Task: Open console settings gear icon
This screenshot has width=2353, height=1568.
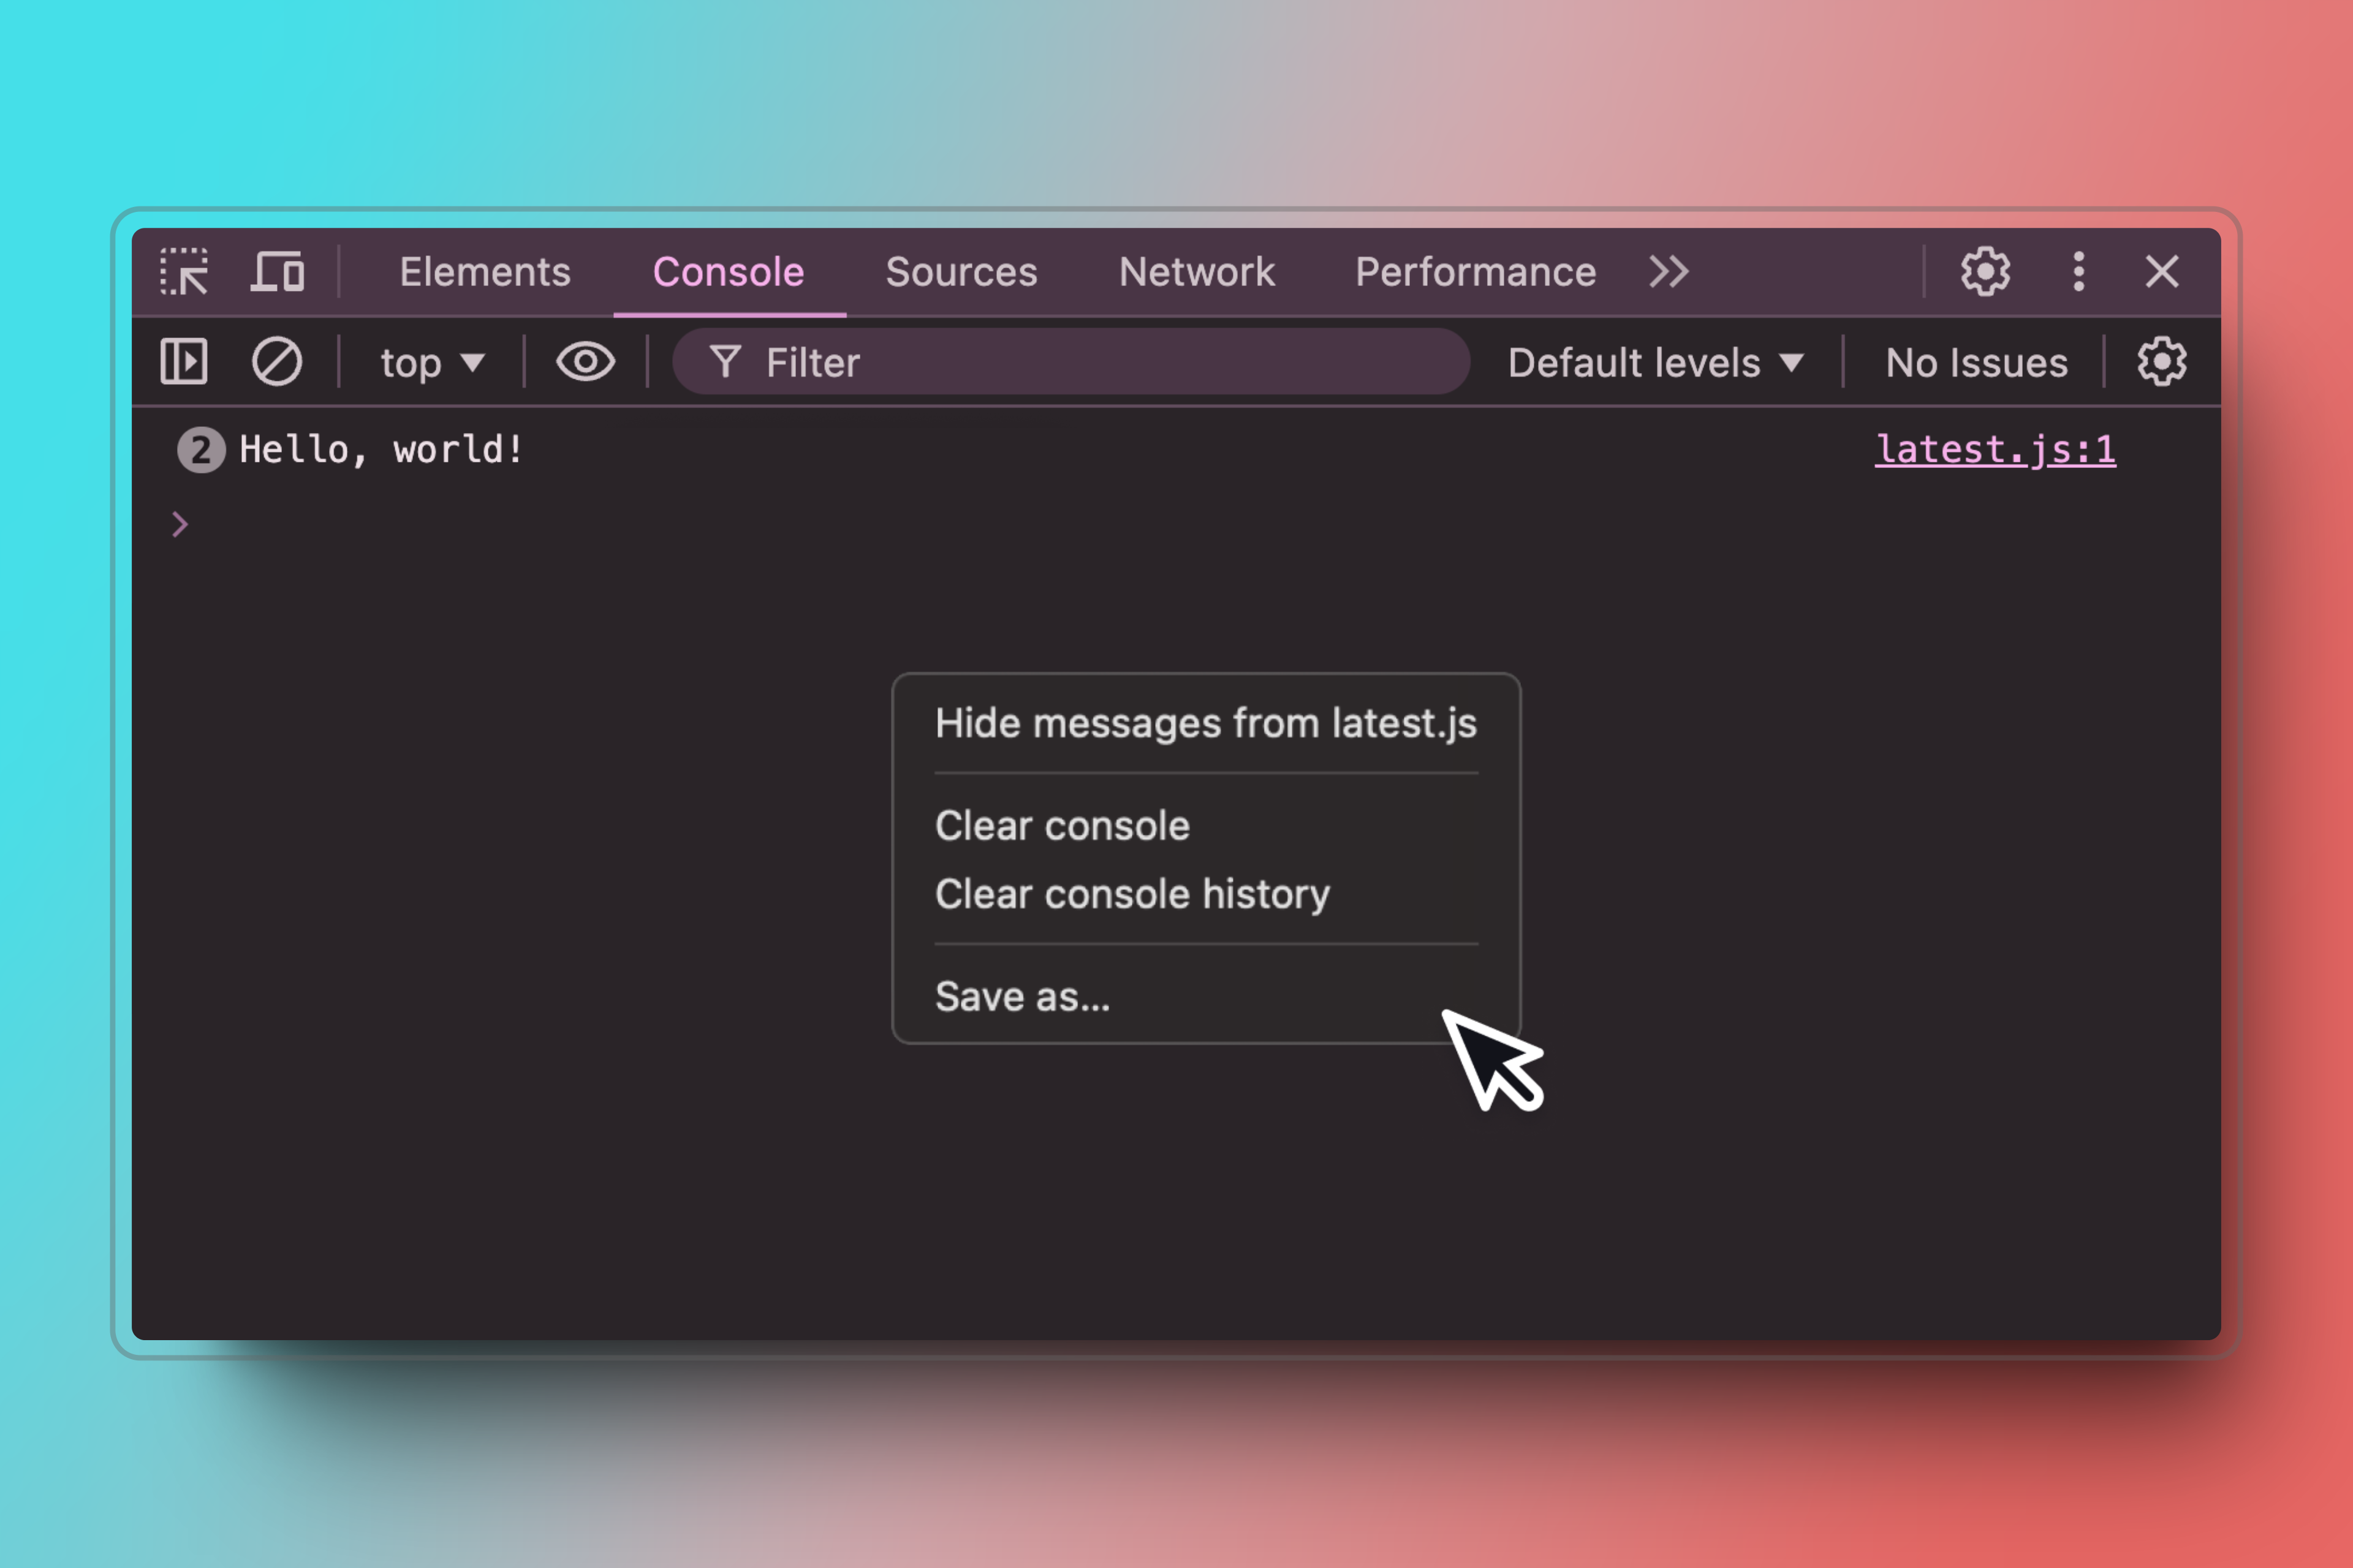Action: point(2161,362)
